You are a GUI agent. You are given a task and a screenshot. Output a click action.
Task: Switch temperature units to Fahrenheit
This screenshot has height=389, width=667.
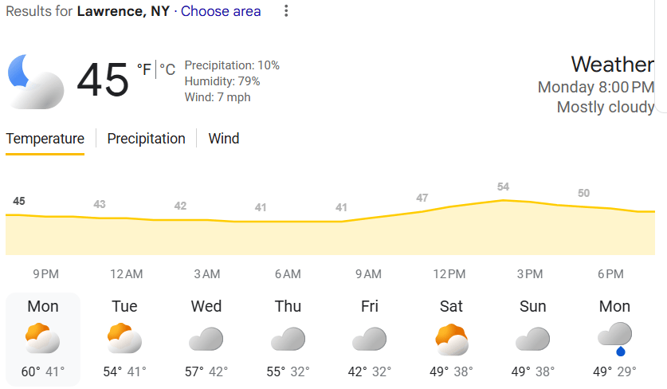(x=143, y=70)
